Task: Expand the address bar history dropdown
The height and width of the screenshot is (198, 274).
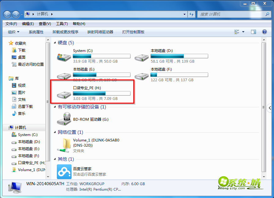Action: (184, 14)
